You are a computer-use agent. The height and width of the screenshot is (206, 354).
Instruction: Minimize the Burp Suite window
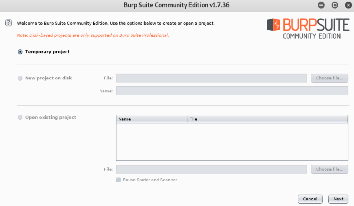(321, 5)
